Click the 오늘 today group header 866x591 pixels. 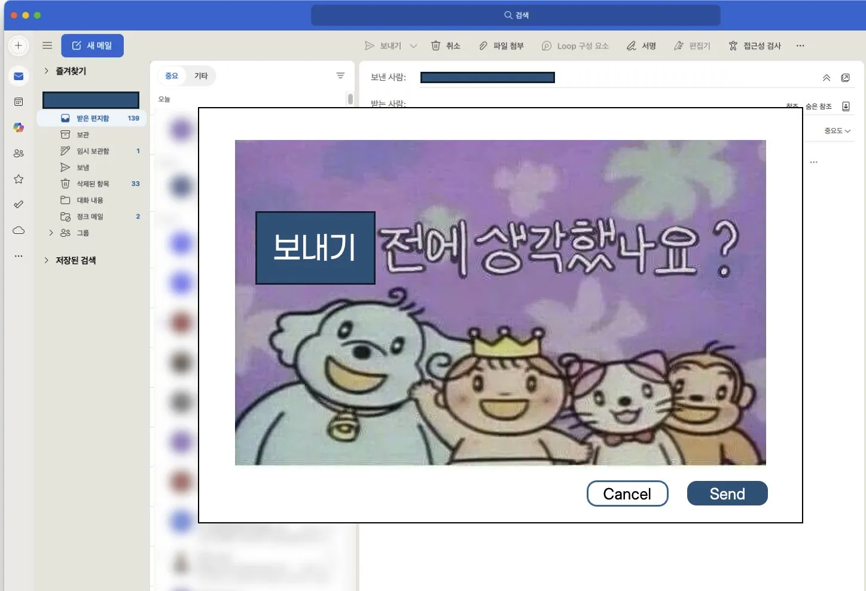[164, 99]
